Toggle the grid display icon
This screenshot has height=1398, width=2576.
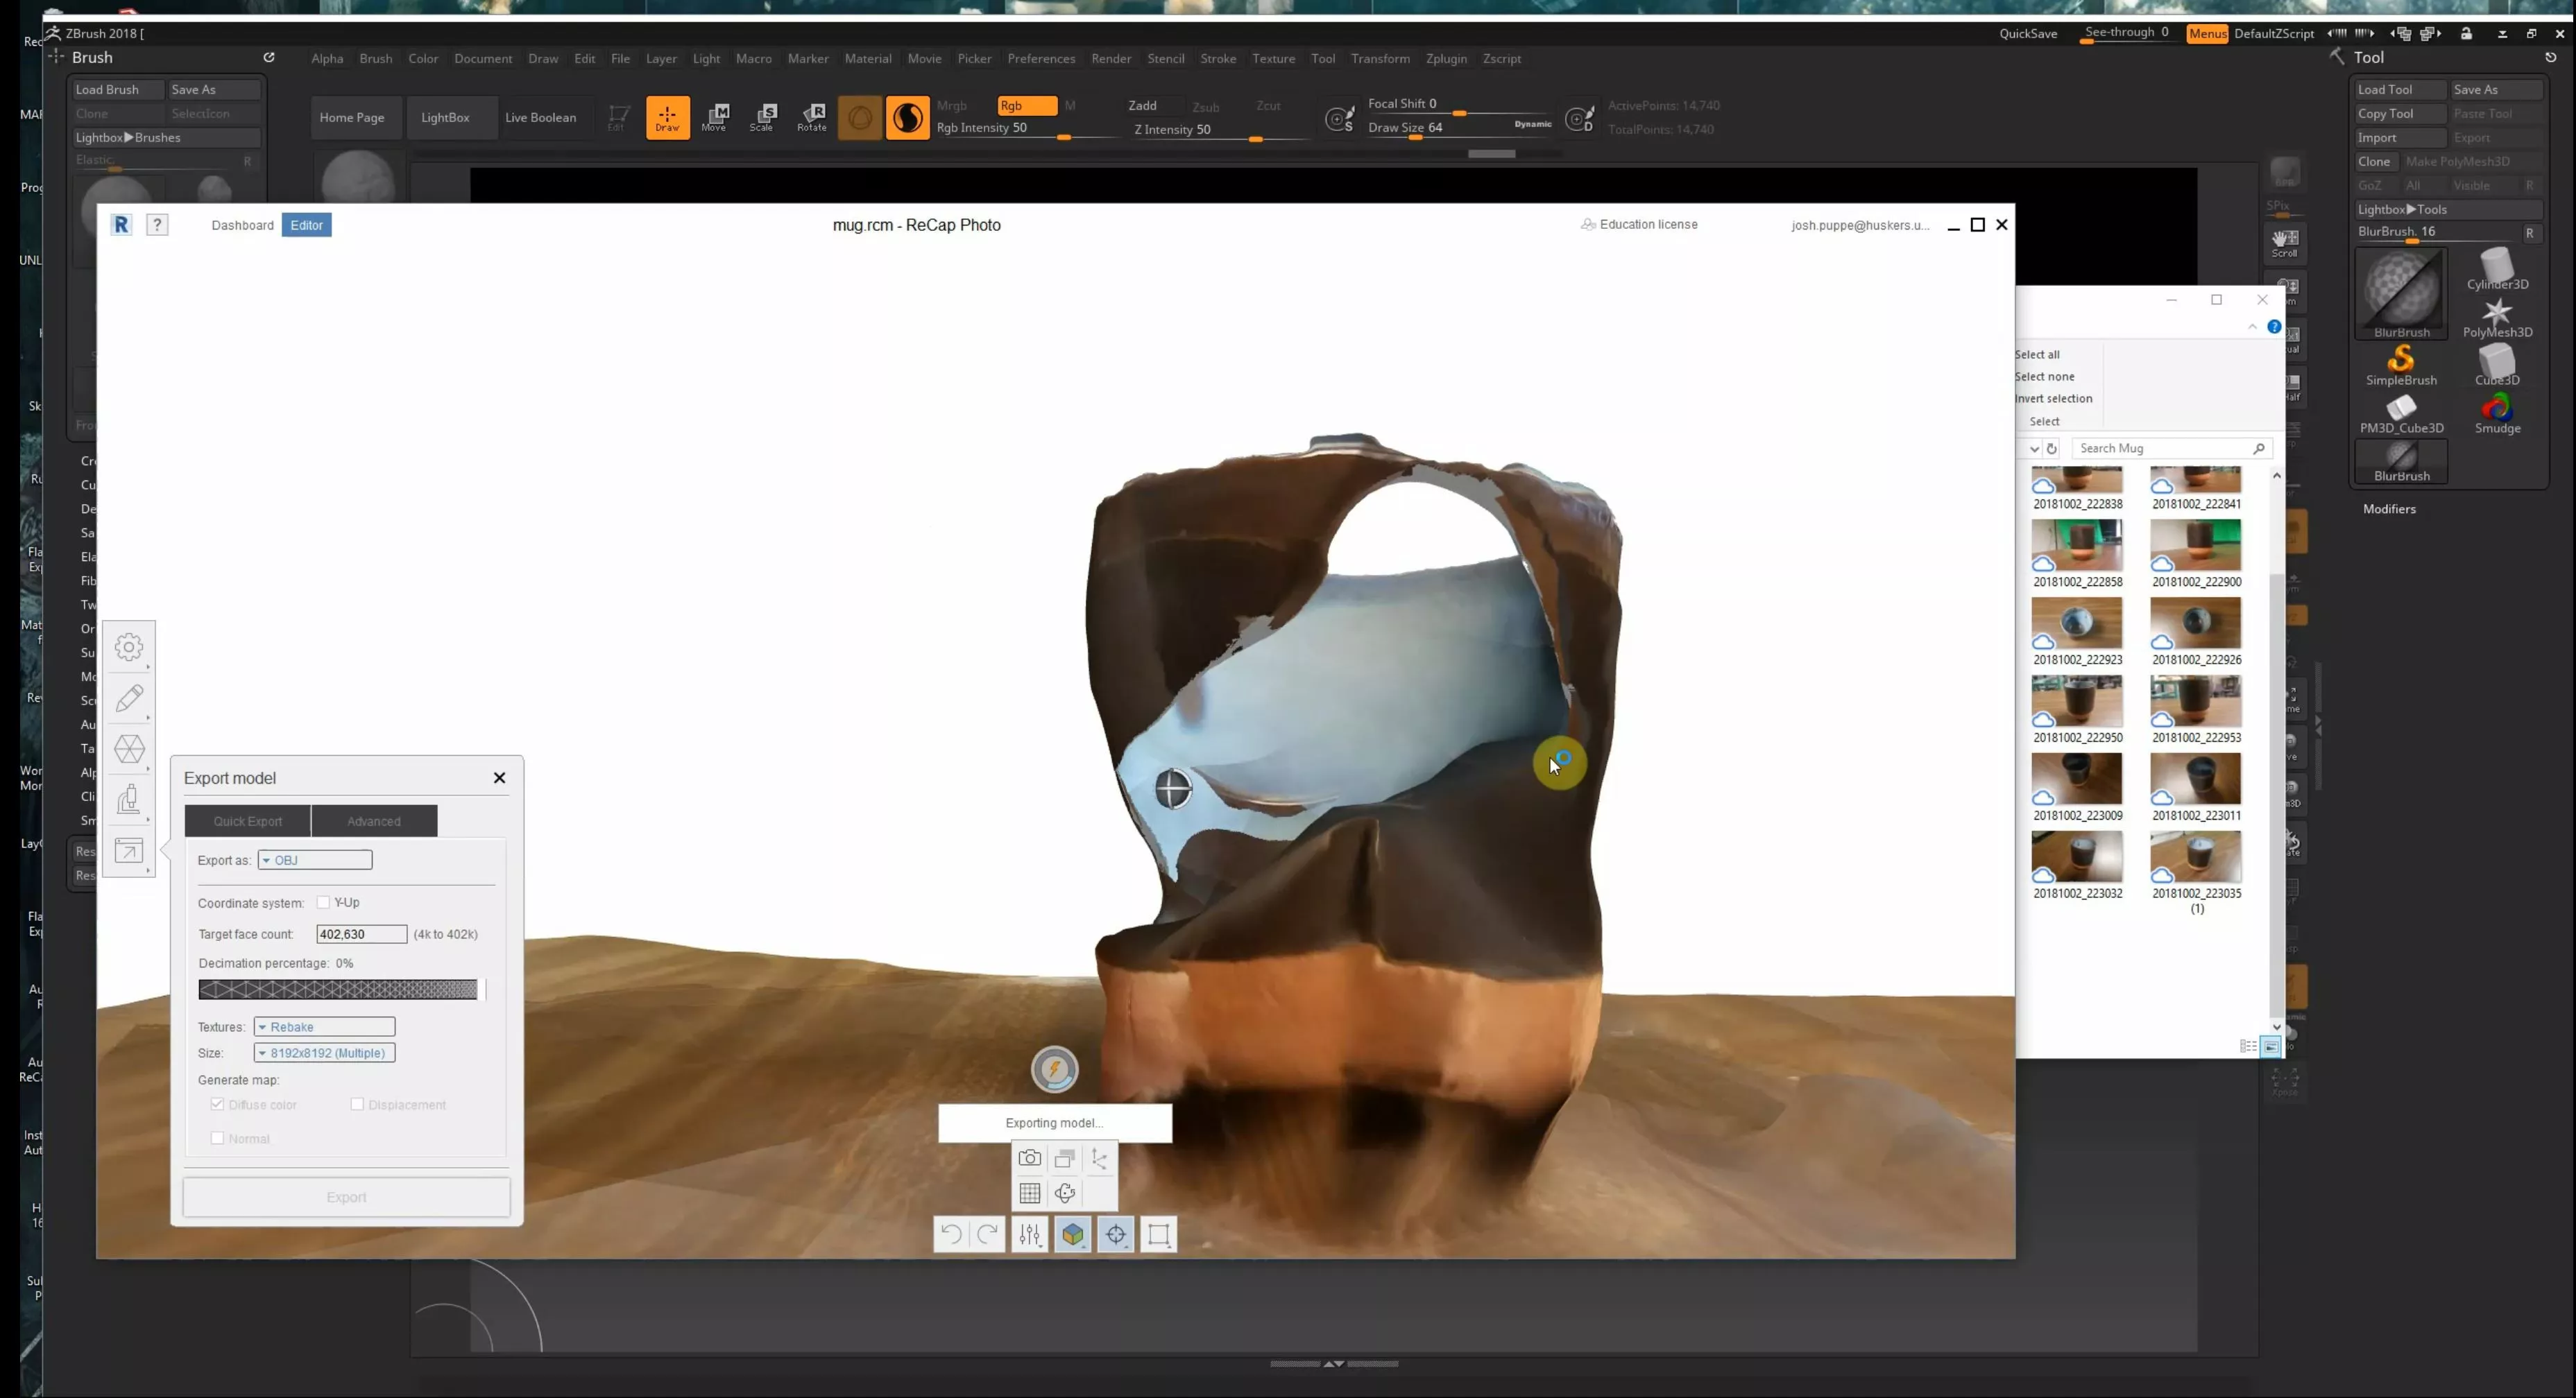[x=1029, y=1193]
